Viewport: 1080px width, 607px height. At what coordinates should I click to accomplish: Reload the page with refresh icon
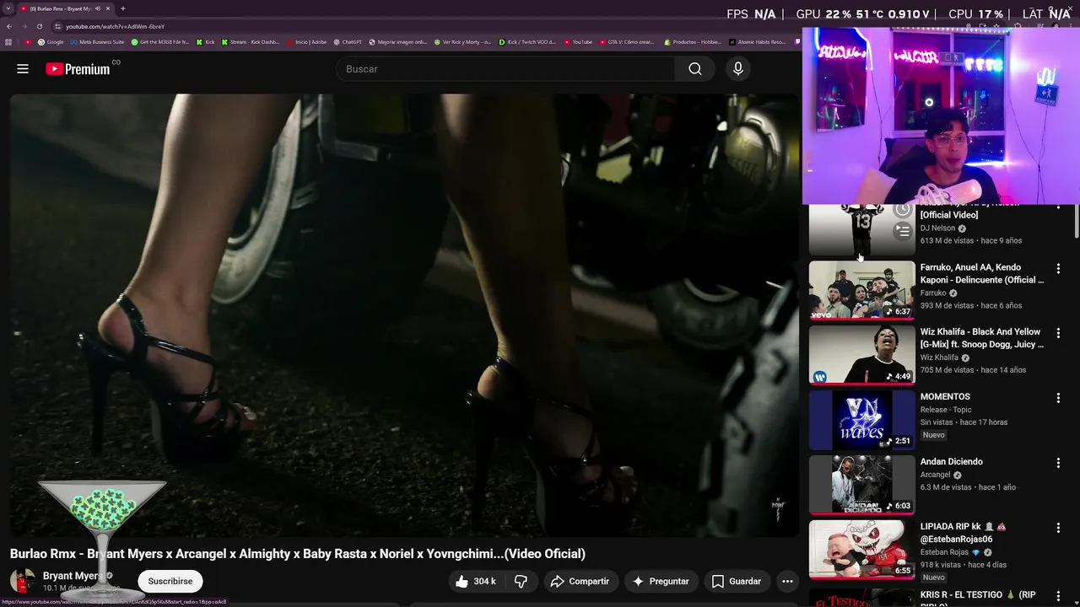coord(39,26)
